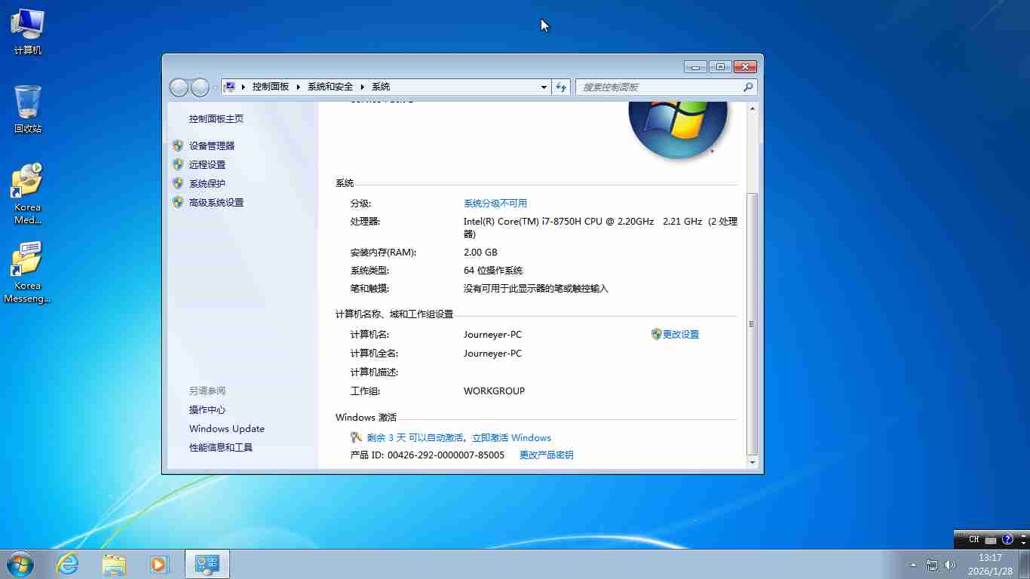This screenshot has height=579, width=1030.
Task: Click the back navigation arrow button
Action: (x=179, y=87)
